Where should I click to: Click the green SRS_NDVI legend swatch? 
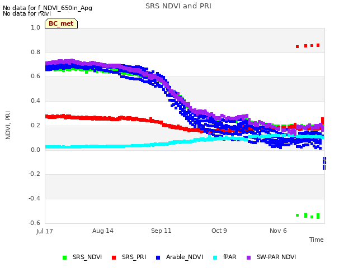[x=65, y=257]
